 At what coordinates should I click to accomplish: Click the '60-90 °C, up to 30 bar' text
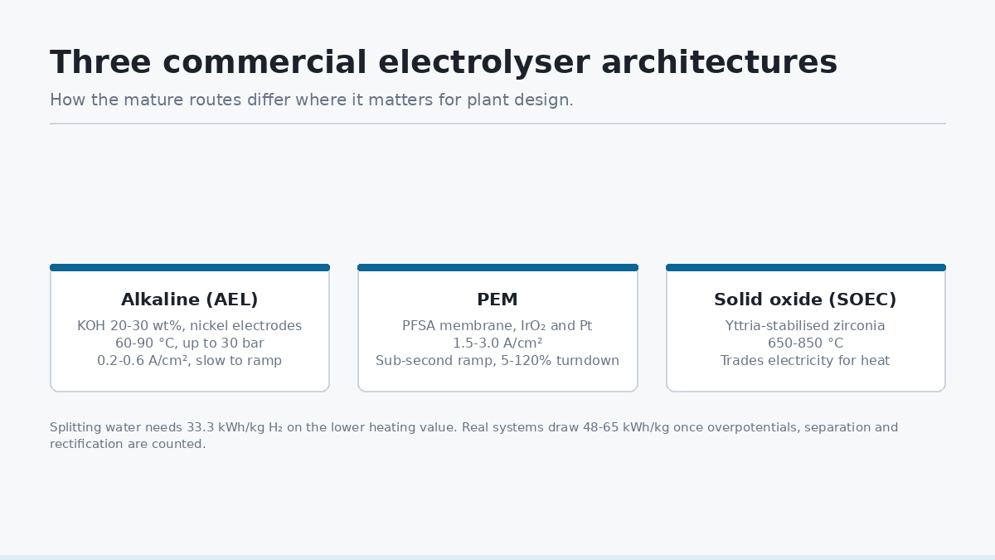(190, 343)
